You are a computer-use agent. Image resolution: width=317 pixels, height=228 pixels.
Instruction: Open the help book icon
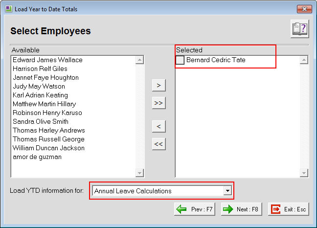click(x=299, y=29)
